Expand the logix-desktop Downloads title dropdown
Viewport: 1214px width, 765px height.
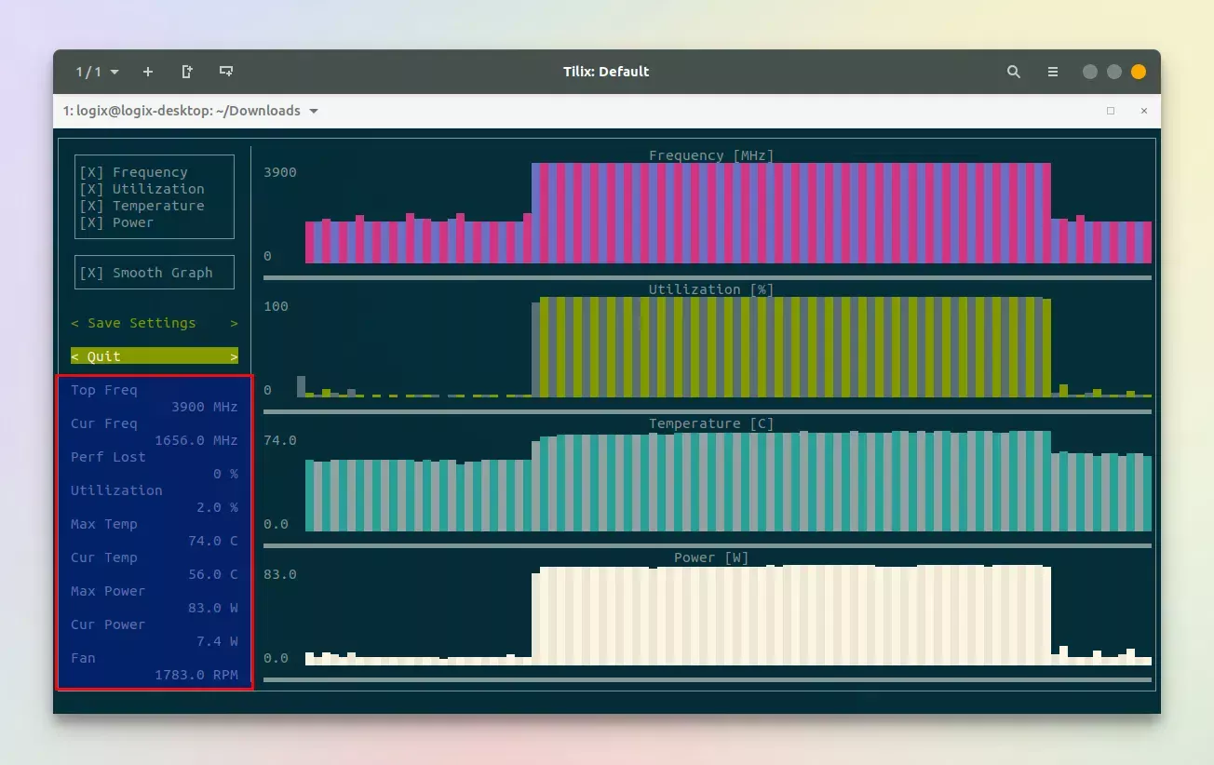[x=314, y=110]
